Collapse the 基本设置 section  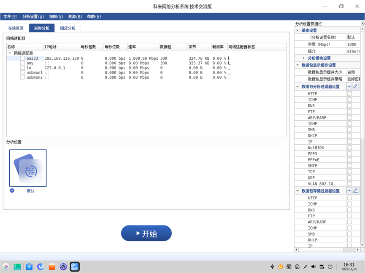pos(297,31)
